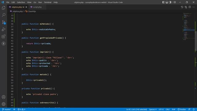The image size is (197, 111).
Task: Click the Prettier status item
Action: click(182, 109)
